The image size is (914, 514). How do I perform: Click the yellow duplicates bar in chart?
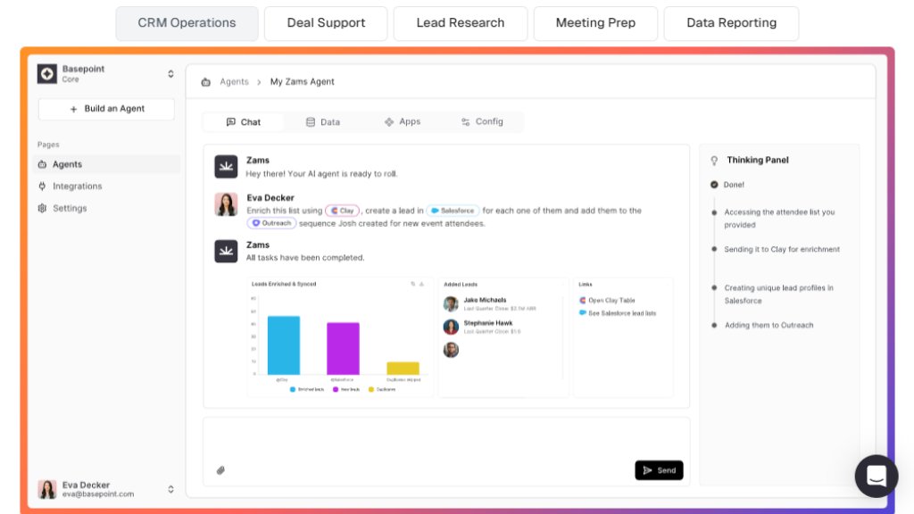403,369
